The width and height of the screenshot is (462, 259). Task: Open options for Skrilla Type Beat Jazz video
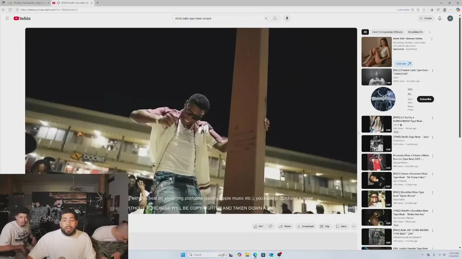pyautogui.click(x=432, y=137)
